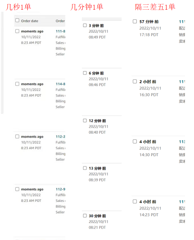Select checkbox for order 114-8
This screenshot has height=240, width=194.
coord(17,84)
